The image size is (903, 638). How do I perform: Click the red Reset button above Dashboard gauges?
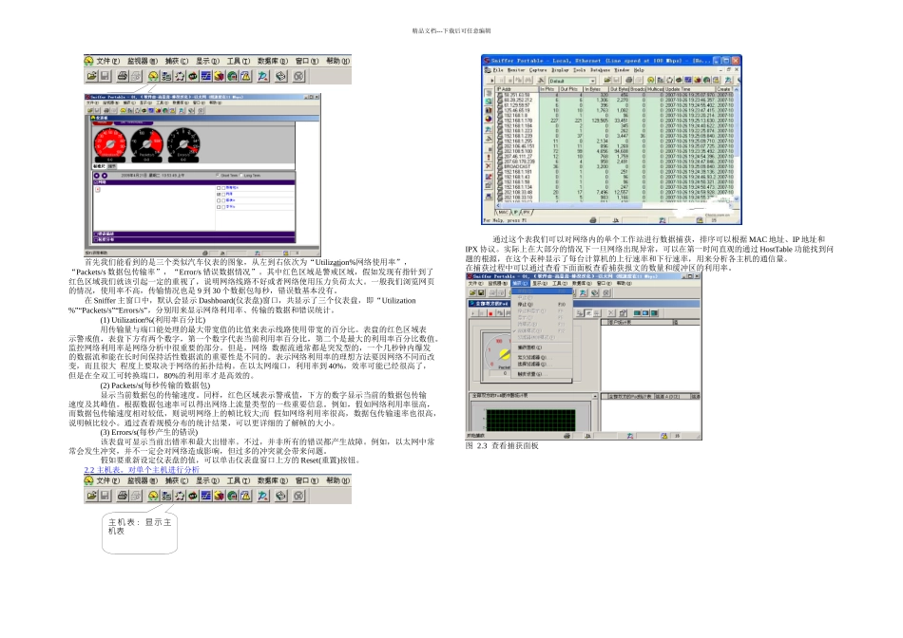click(x=103, y=122)
